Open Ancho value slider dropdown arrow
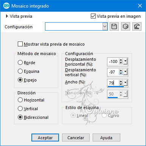The width and height of the screenshot is (146, 146). pyautogui.click(x=125, y=83)
